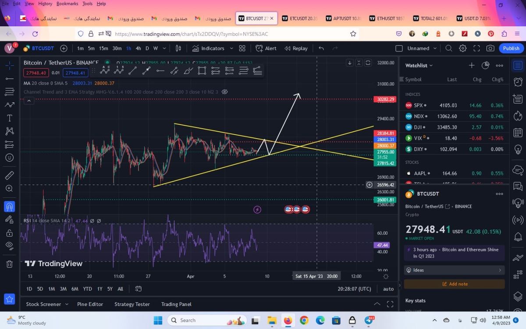Screen dimensions: 526x329
Task: Open the Alert creation button
Action: 266,48
